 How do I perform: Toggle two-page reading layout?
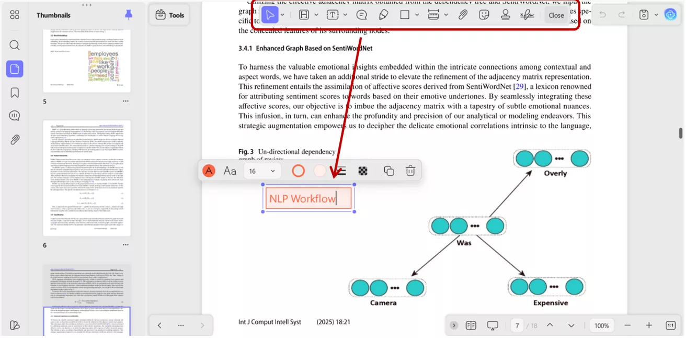(471, 325)
